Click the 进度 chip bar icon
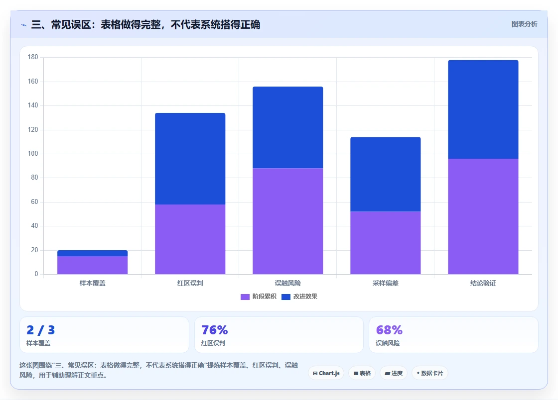Image resolution: width=558 pixels, height=400 pixels. coord(388,374)
